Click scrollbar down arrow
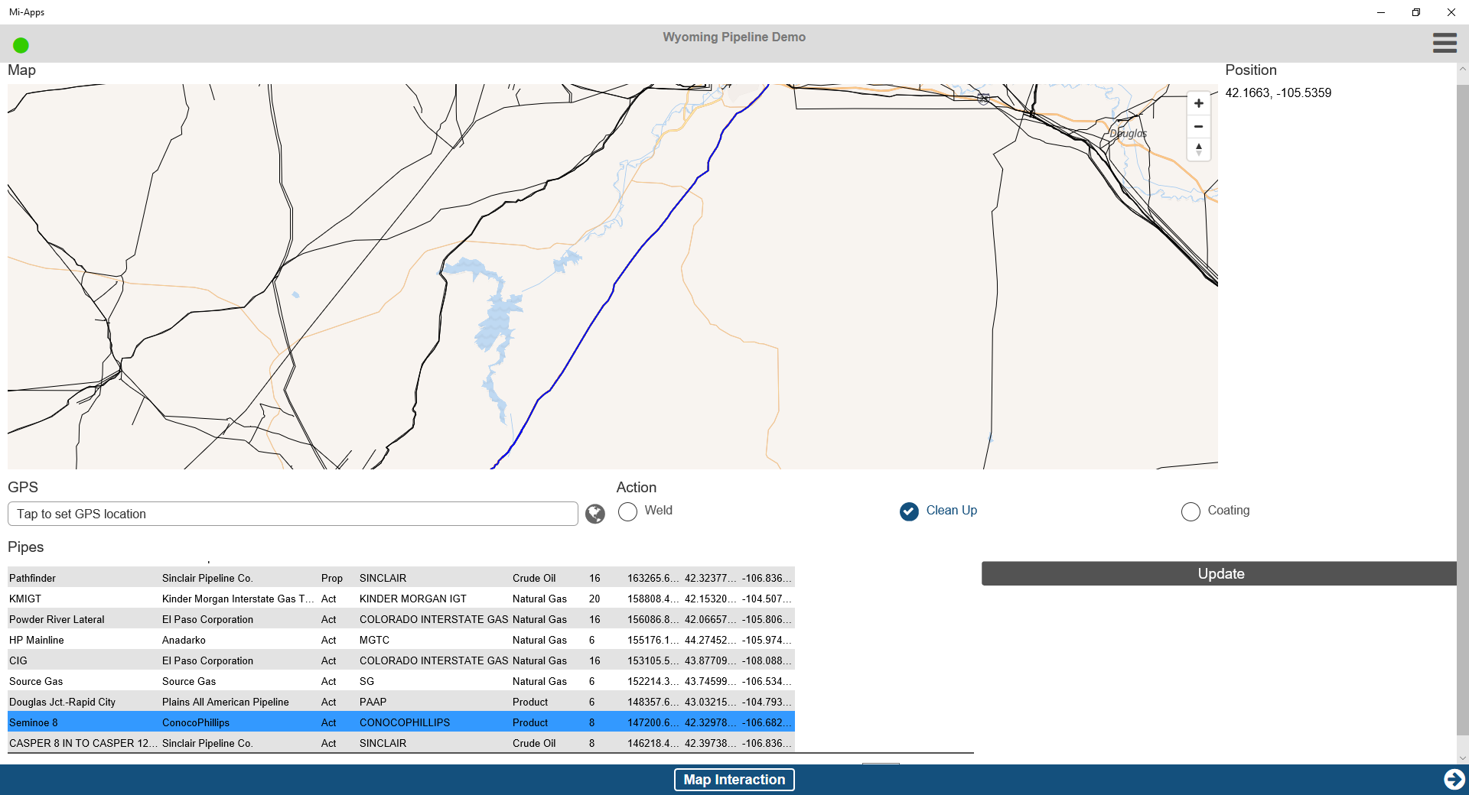Image resolution: width=1469 pixels, height=795 pixels. tap(1462, 758)
